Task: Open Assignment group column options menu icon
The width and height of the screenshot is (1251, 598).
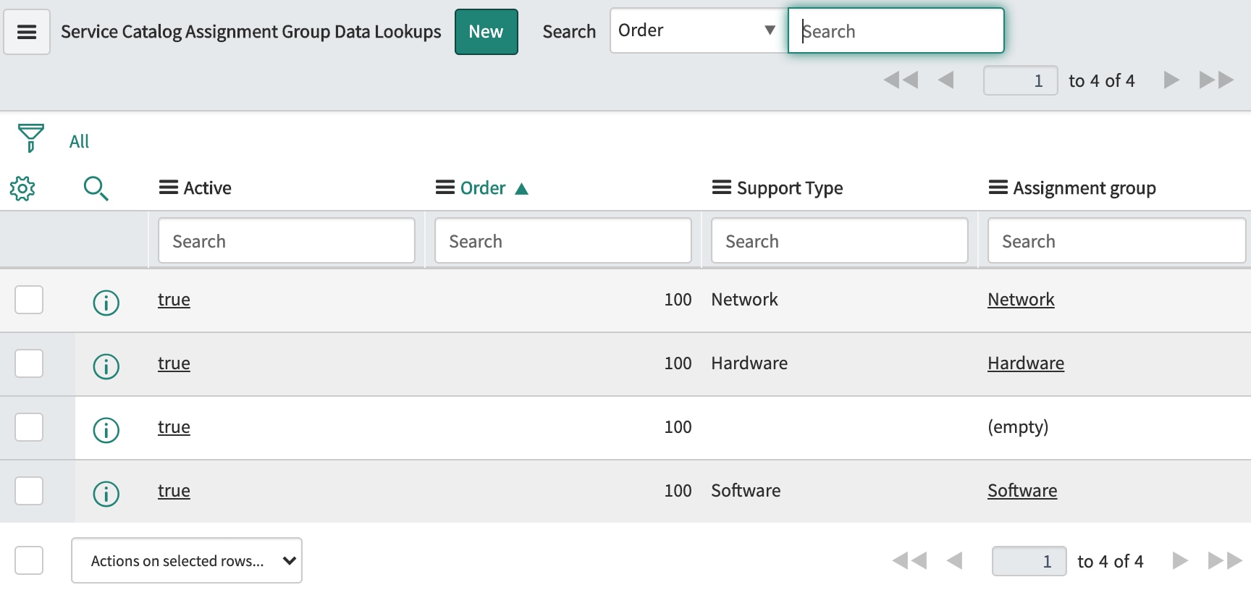Action: coord(998,188)
